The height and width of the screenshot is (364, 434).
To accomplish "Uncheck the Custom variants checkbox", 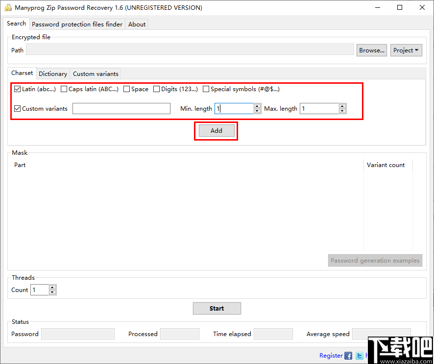I will [x=17, y=108].
